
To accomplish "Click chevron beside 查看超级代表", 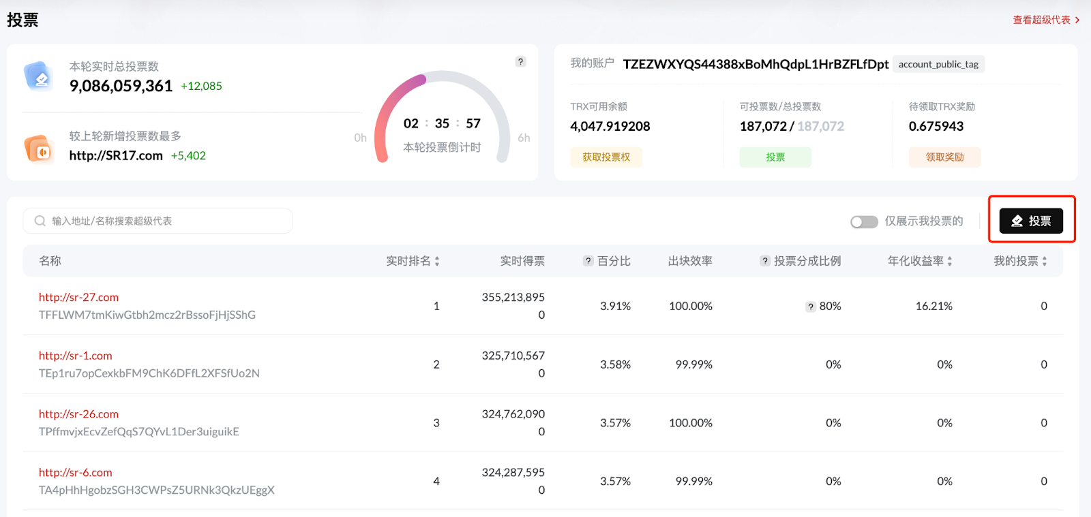I will 1077,20.
